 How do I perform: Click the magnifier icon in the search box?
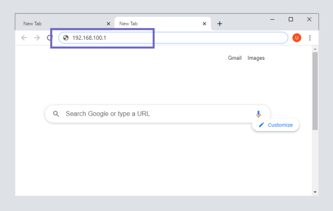click(56, 114)
